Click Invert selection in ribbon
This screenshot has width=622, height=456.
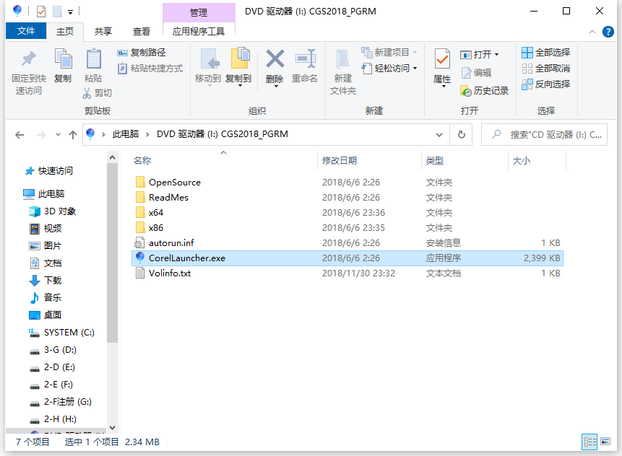[x=546, y=84]
